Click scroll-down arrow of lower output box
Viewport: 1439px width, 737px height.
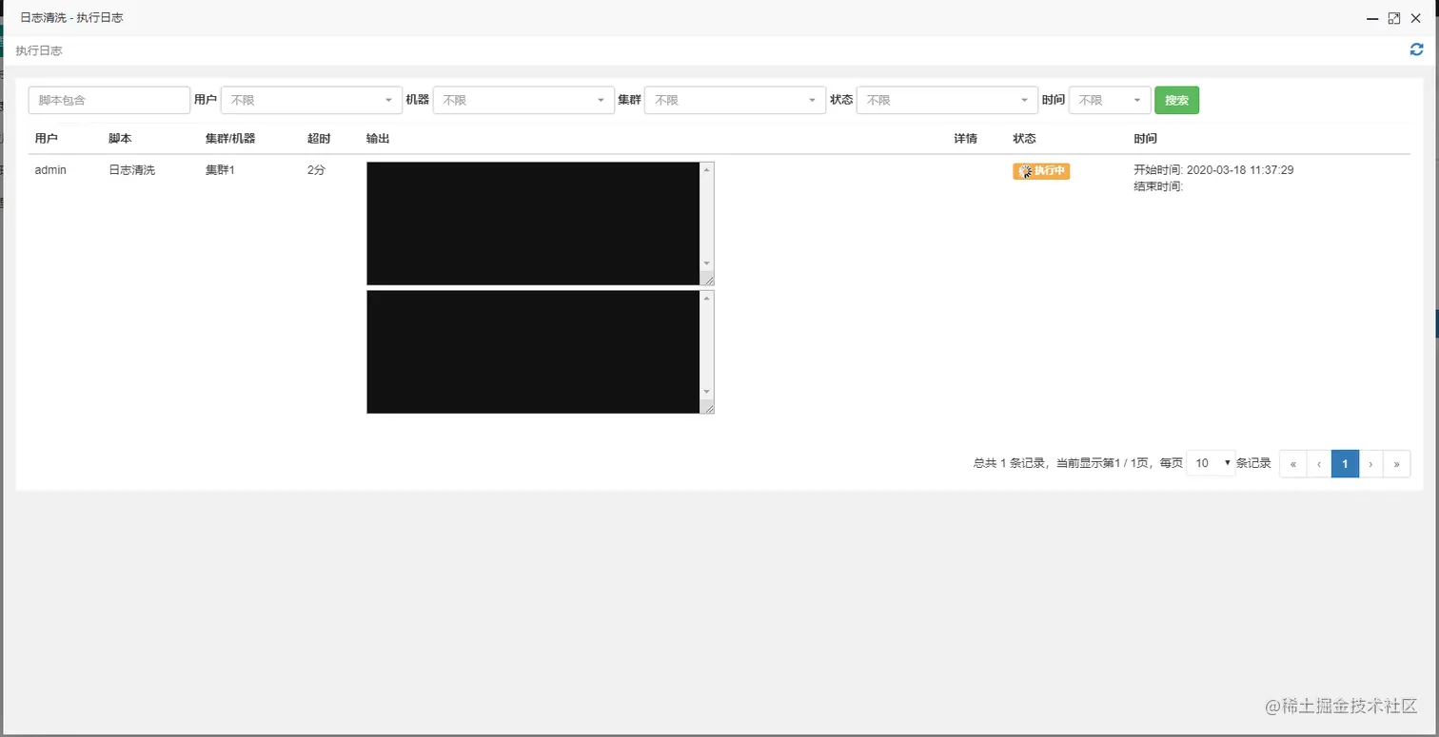(x=706, y=392)
